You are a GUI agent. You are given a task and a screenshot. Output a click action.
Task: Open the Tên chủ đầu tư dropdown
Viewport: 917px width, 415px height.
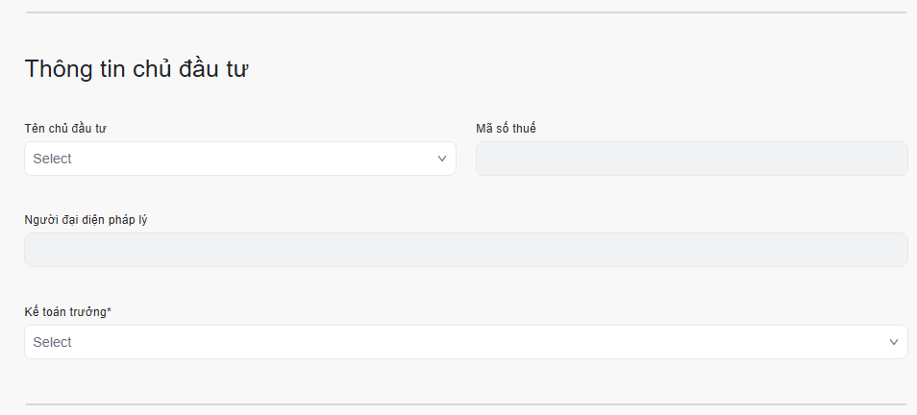coord(239,159)
